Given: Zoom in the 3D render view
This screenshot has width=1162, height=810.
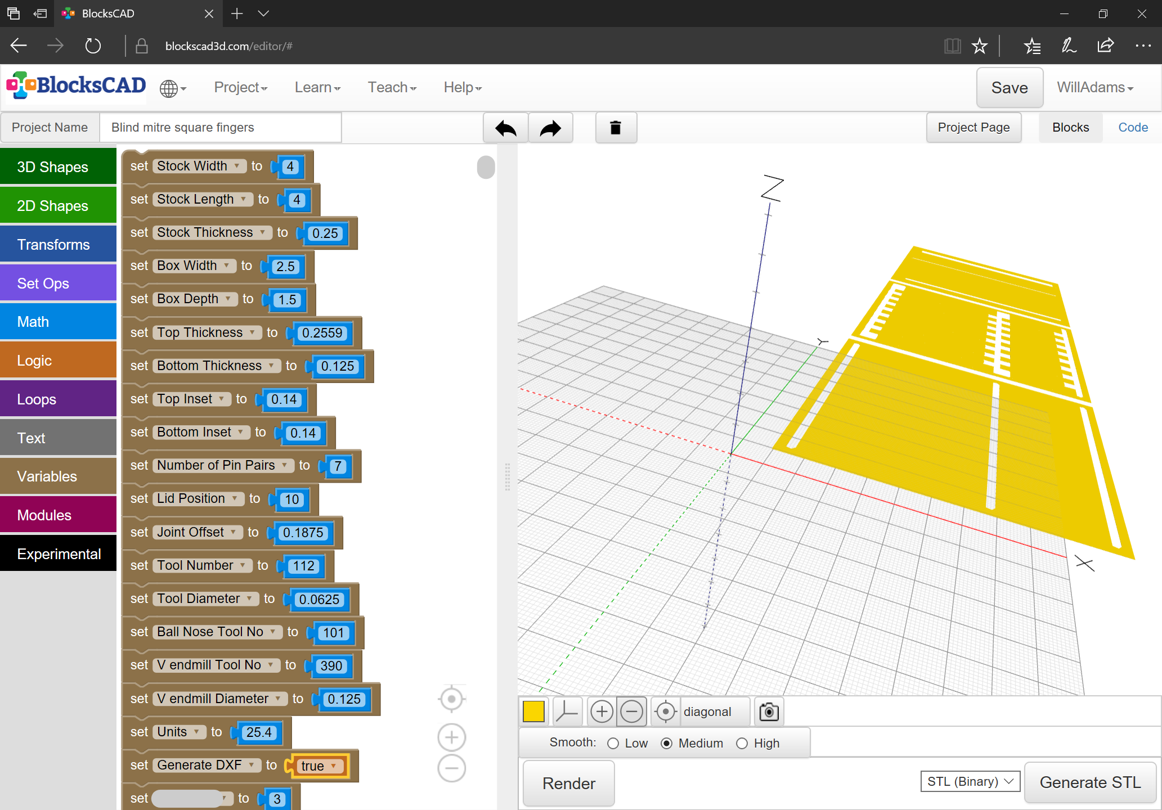Looking at the screenshot, I should [602, 712].
